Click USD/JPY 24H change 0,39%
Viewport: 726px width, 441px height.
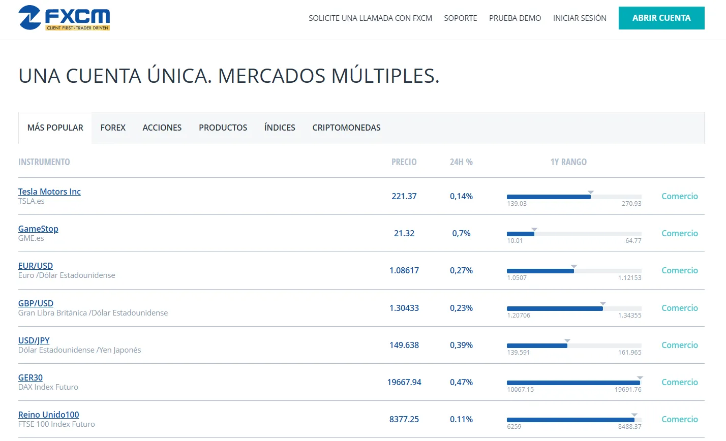pos(461,345)
